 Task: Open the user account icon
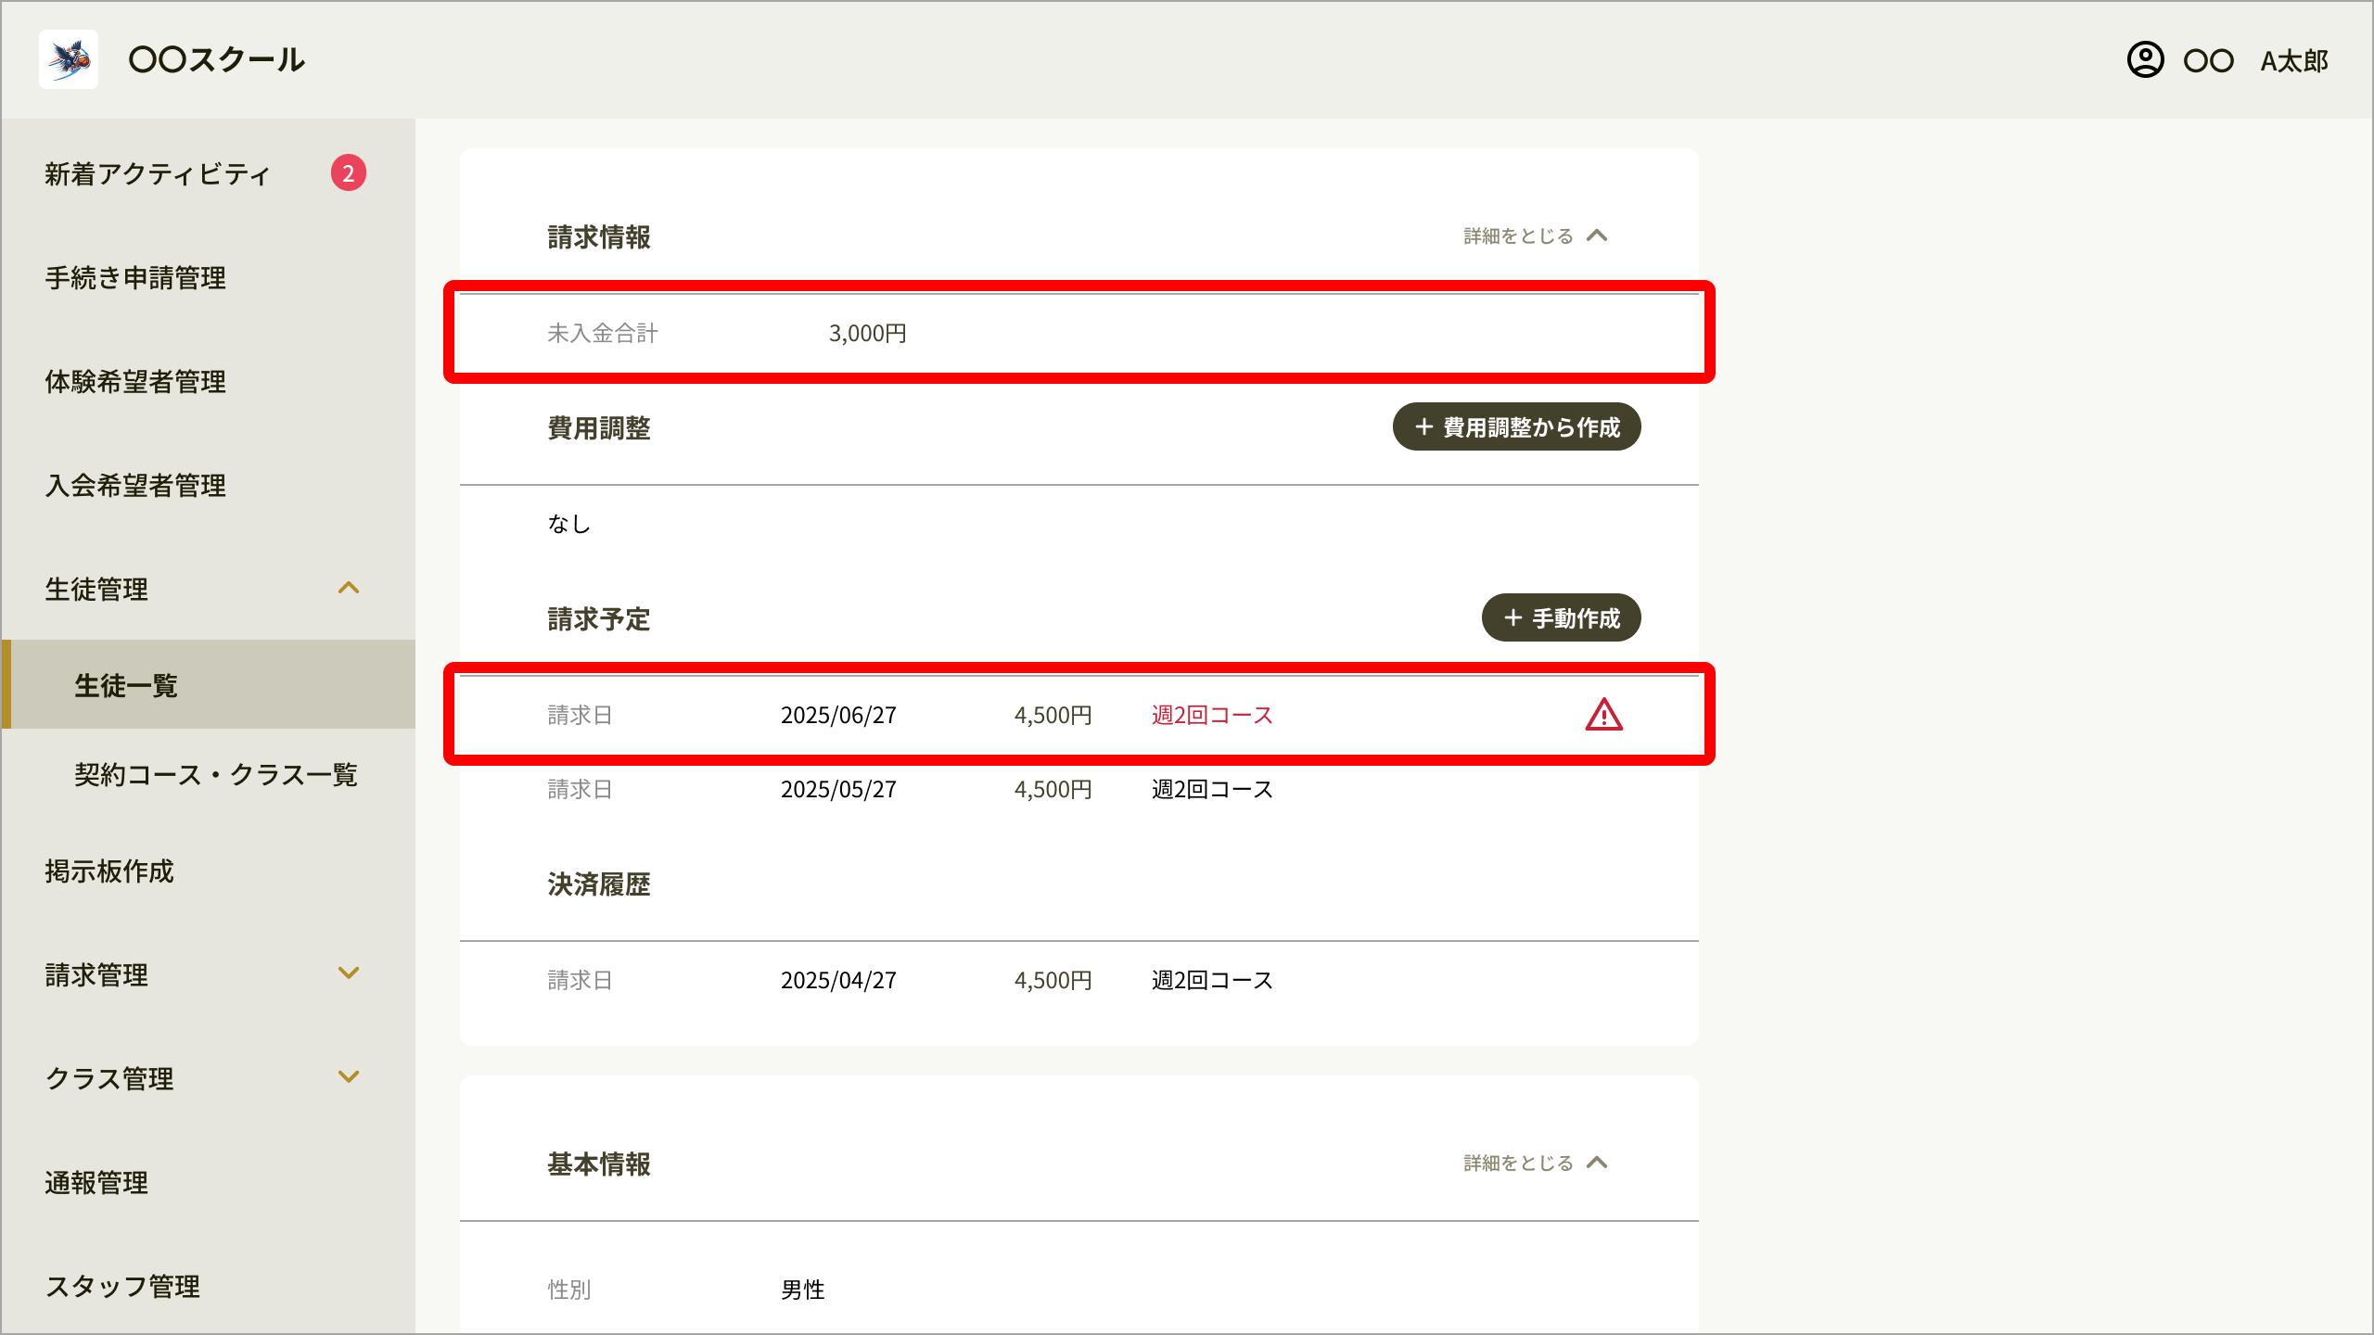click(2145, 60)
